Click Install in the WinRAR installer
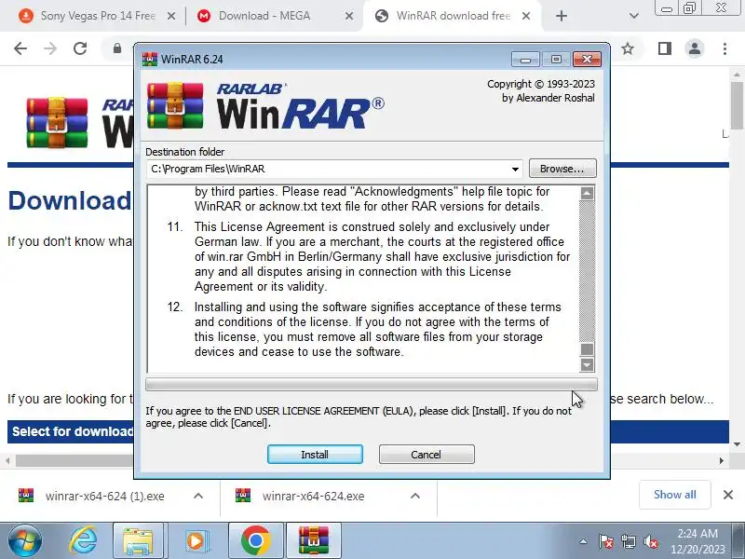Viewport: 745px width, 559px height. point(315,455)
